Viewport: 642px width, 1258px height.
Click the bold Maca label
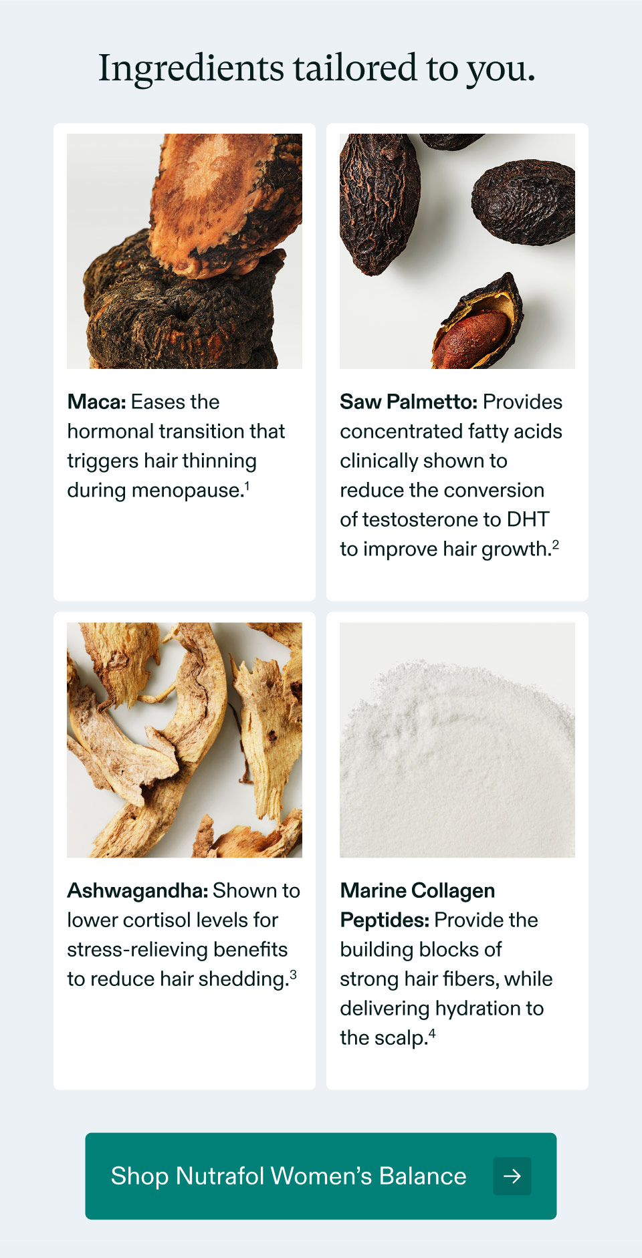tap(97, 402)
